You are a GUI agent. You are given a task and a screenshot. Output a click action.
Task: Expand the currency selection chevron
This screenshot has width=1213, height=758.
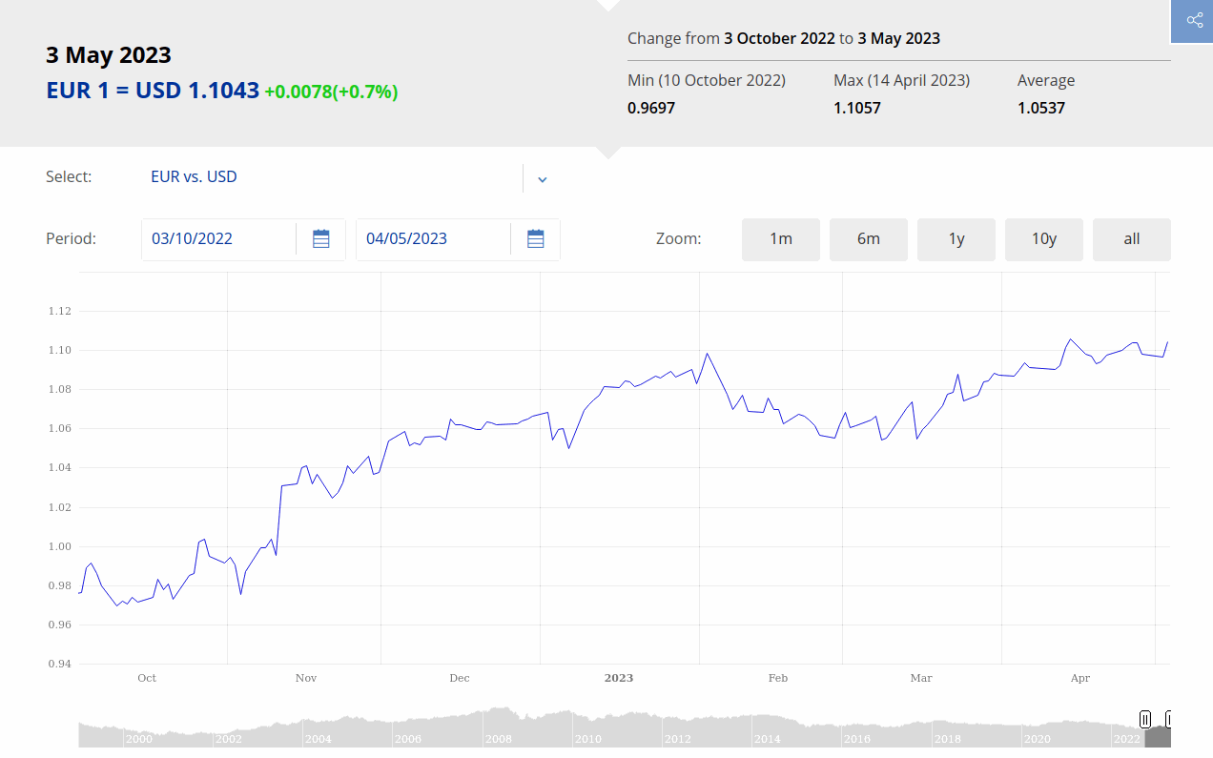click(x=542, y=179)
